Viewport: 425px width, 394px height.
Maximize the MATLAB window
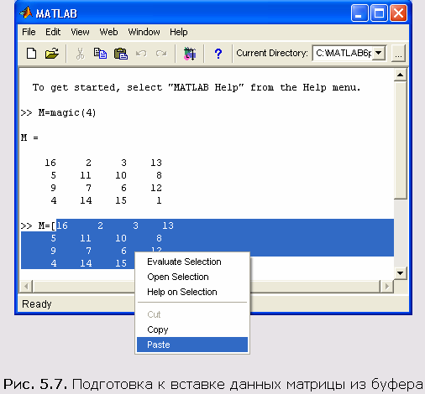point(379,13)
